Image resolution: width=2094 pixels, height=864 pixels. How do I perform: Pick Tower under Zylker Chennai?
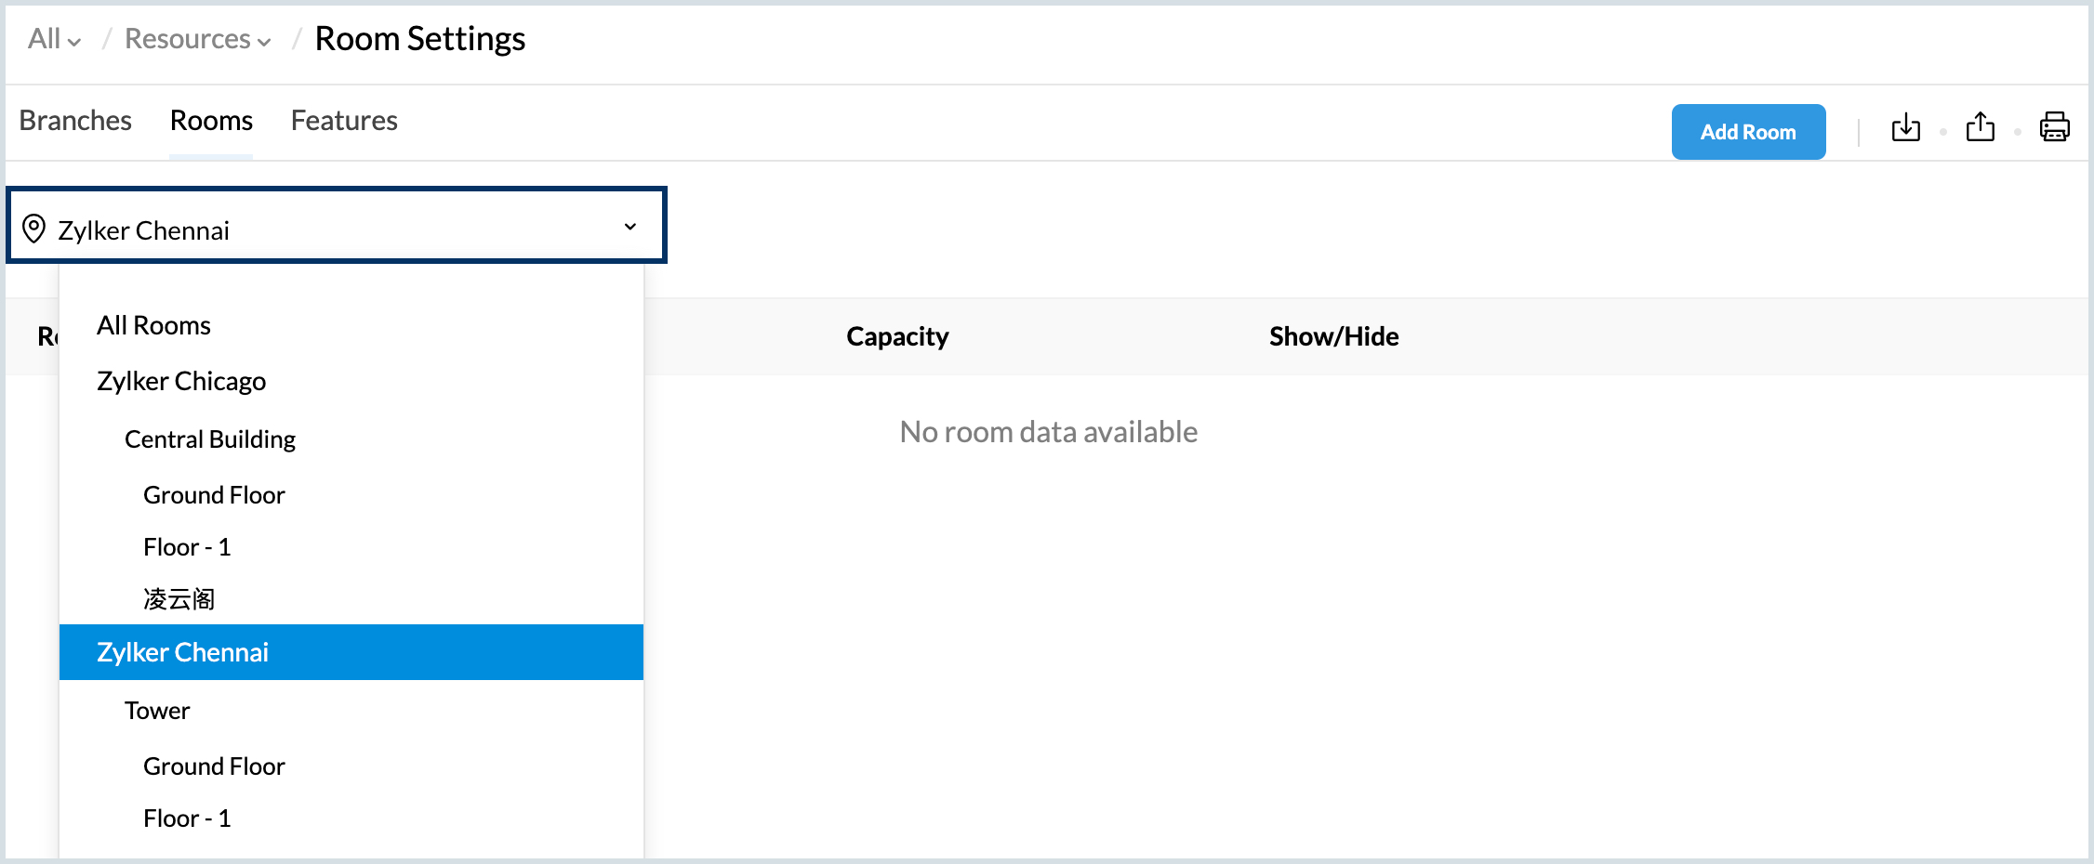pos(157,711)
